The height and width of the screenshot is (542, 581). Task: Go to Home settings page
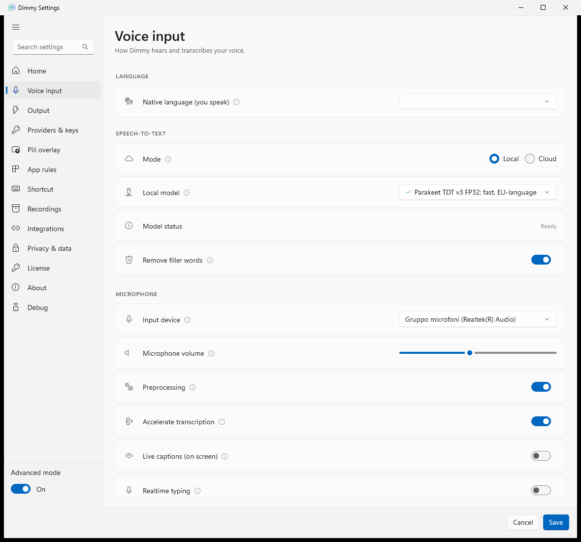pyautogui.click(x=53, y=71)
